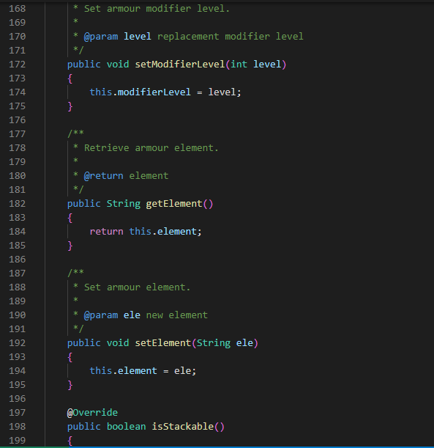Click the comment terminator on line 171

(78, 51)
